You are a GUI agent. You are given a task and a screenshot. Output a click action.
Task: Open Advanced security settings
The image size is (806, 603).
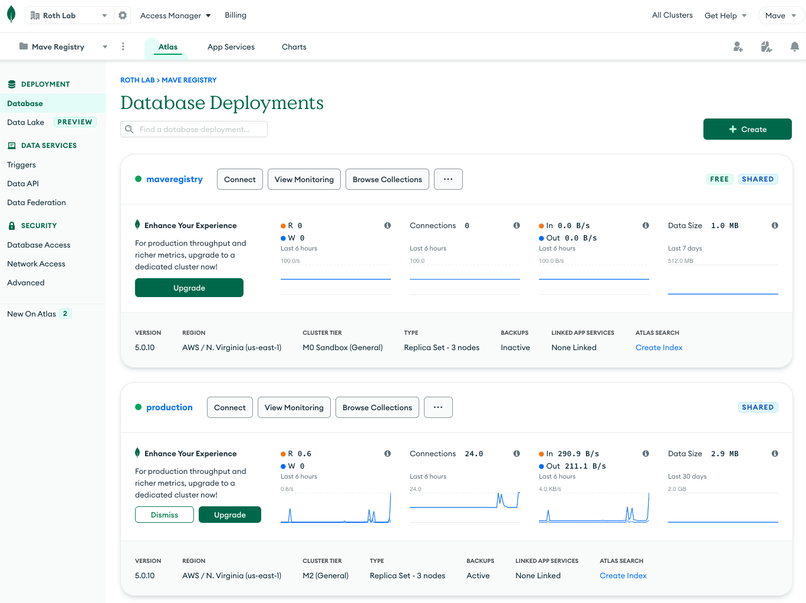click(x=26, y=282)
